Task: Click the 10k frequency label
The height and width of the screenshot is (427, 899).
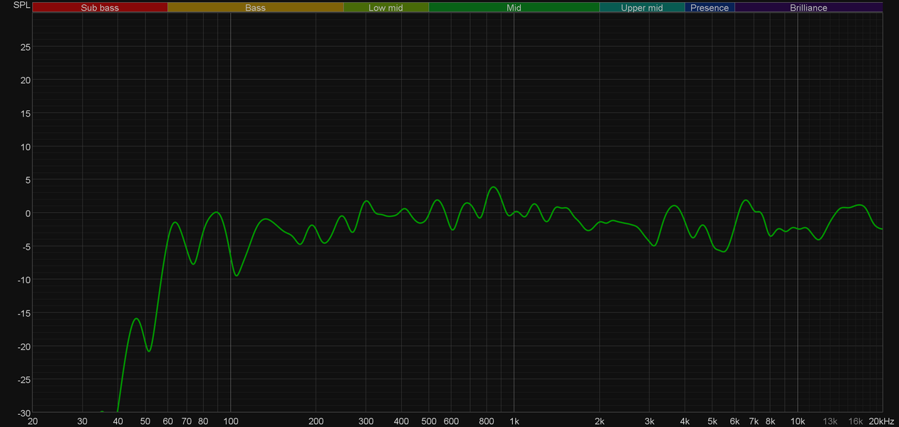Action: coord(798,421)
